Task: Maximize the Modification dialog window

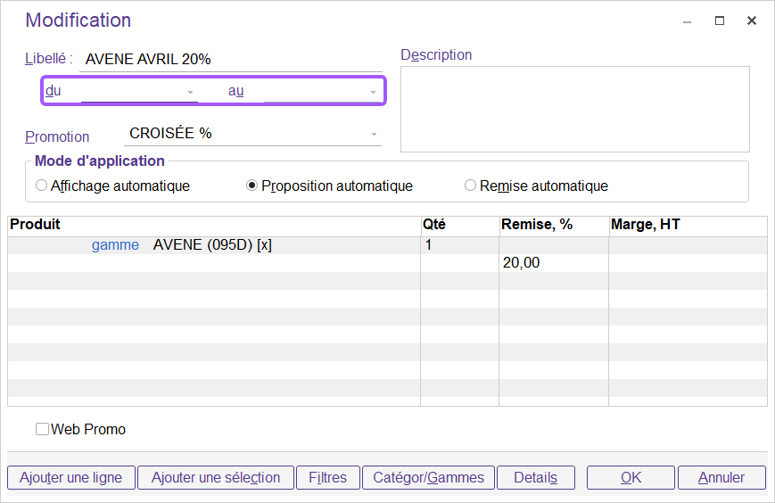Action: point(719,21)
